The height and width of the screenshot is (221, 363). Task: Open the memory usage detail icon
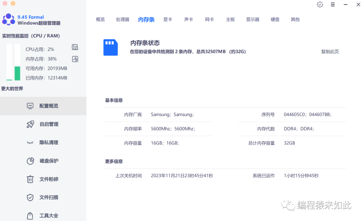coord(75,59)
